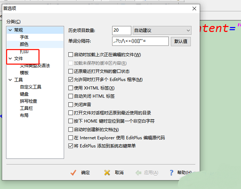The width and height of the screenshot is (241, 189).
Task: Check the 关闭声音 option
Action: click(70, 105)
